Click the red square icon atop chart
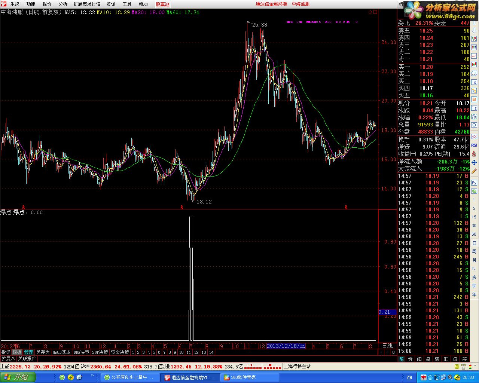The width and height of the screenshot is (479, 383). 376,12
